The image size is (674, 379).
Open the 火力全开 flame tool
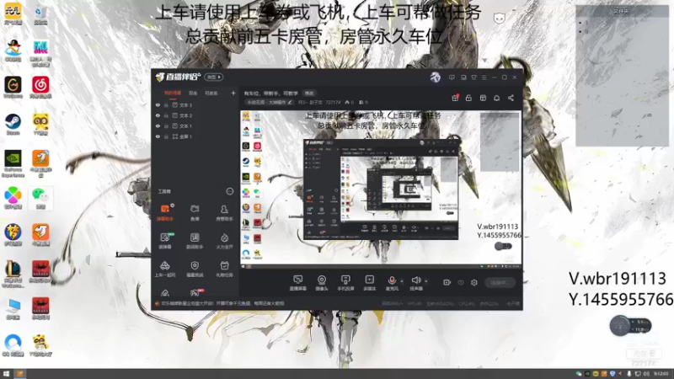pyautogui.click(x=224, y=241)
